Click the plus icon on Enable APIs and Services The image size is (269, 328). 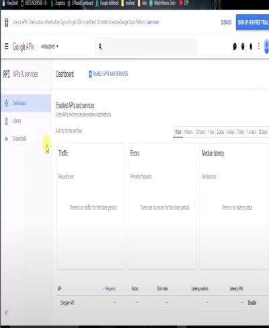pos(90,74)
